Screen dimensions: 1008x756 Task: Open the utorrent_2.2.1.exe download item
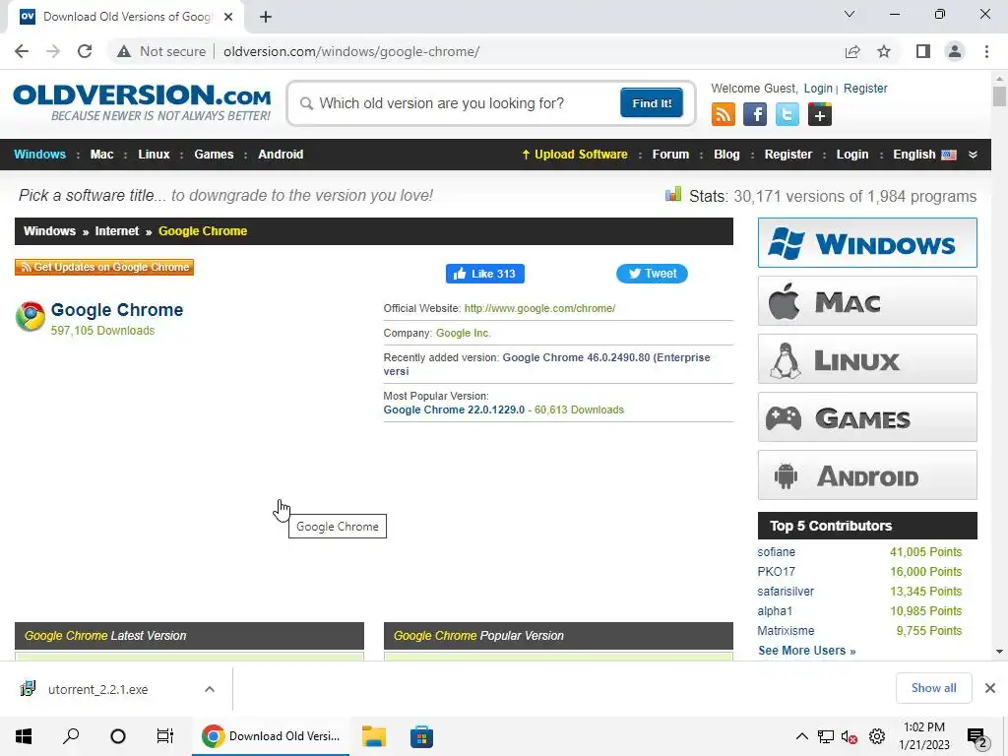click(x=97, y=690)
